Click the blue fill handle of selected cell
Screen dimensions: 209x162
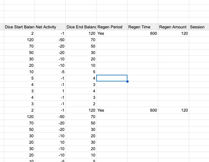[127, 81]
